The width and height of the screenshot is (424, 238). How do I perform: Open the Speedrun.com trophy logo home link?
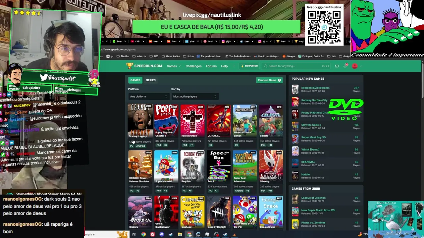[x=144, y=66]
